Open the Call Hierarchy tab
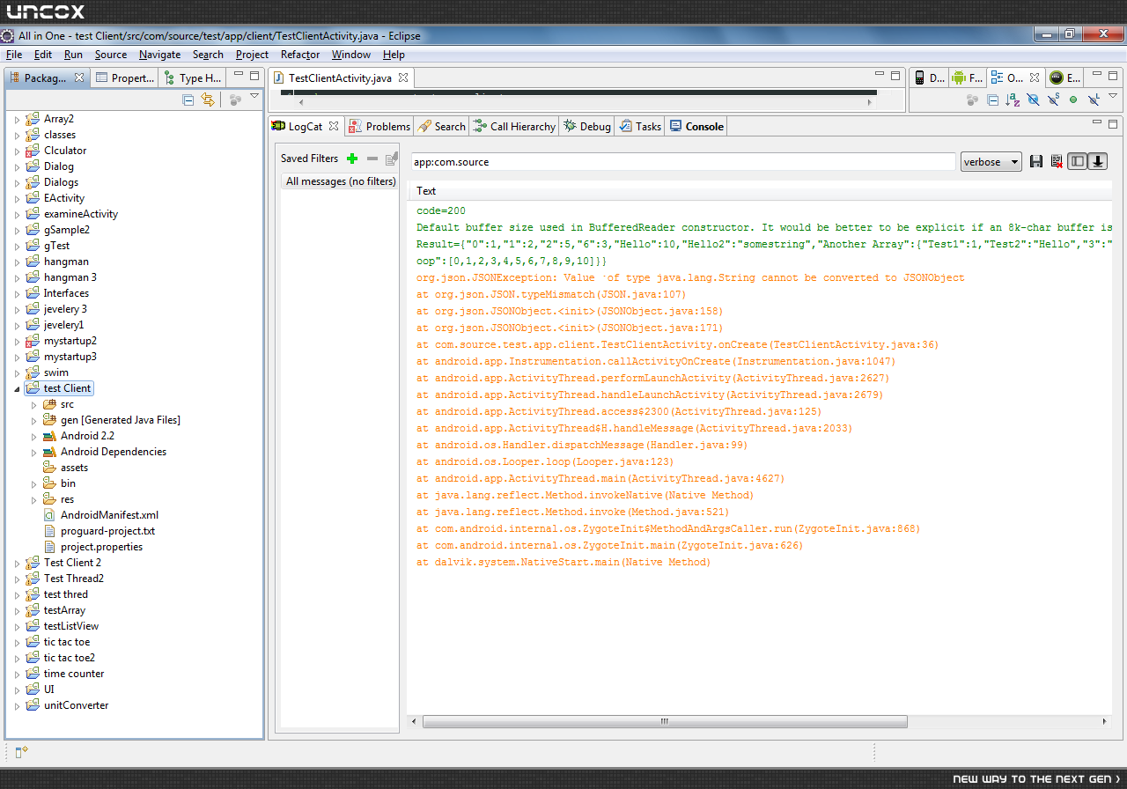Image resolution: width=1127 pixels, height=789 pixels. 515,126
